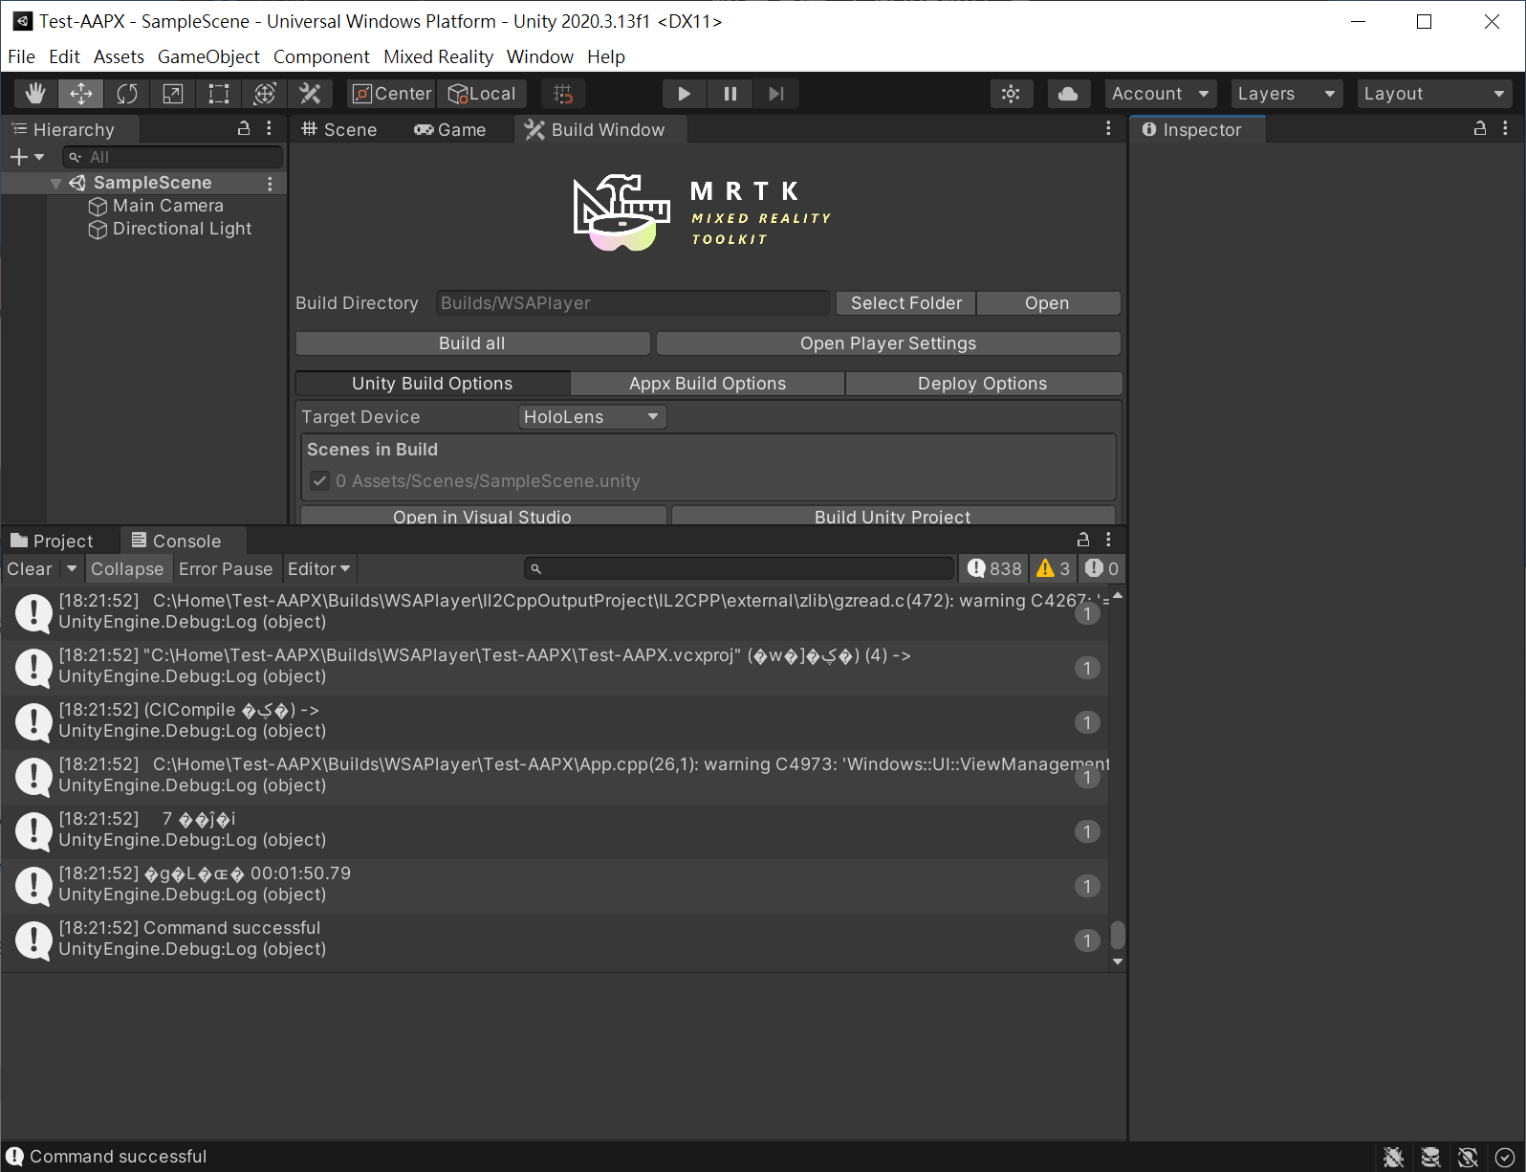Screen dimensions: 1526x1172
Task: Switch to Game tab
Action: click(449, 129)
